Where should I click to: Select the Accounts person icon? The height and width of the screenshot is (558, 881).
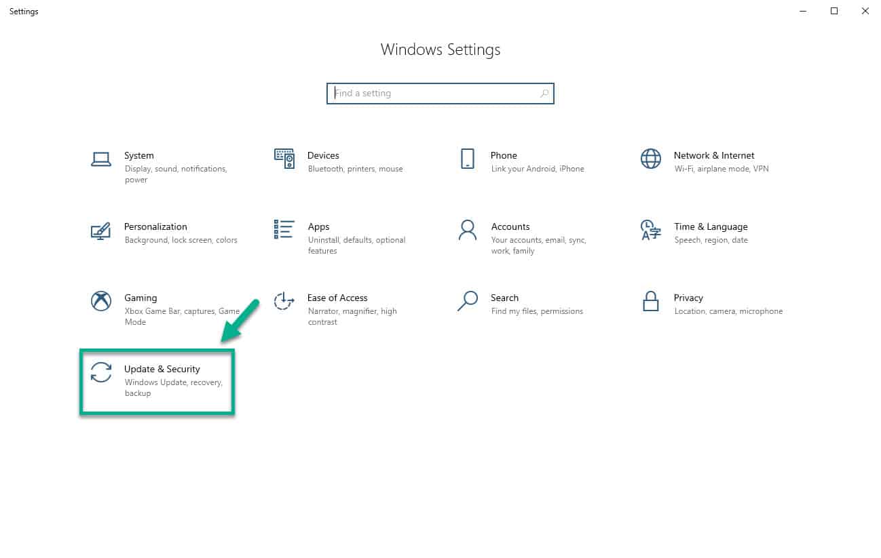pos(468,230)
